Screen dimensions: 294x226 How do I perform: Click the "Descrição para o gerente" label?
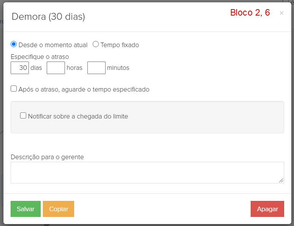tap(47, 157)
